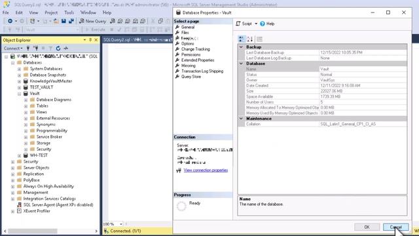Select the Options page in dialog

coord(188,44)
